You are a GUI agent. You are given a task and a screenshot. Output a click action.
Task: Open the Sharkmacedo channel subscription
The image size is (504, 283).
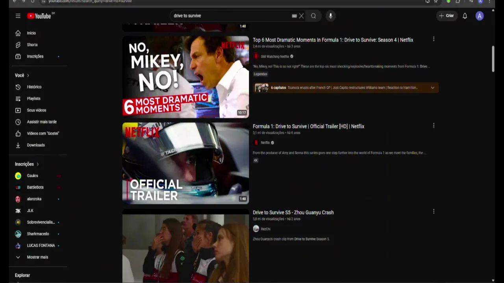38,234
